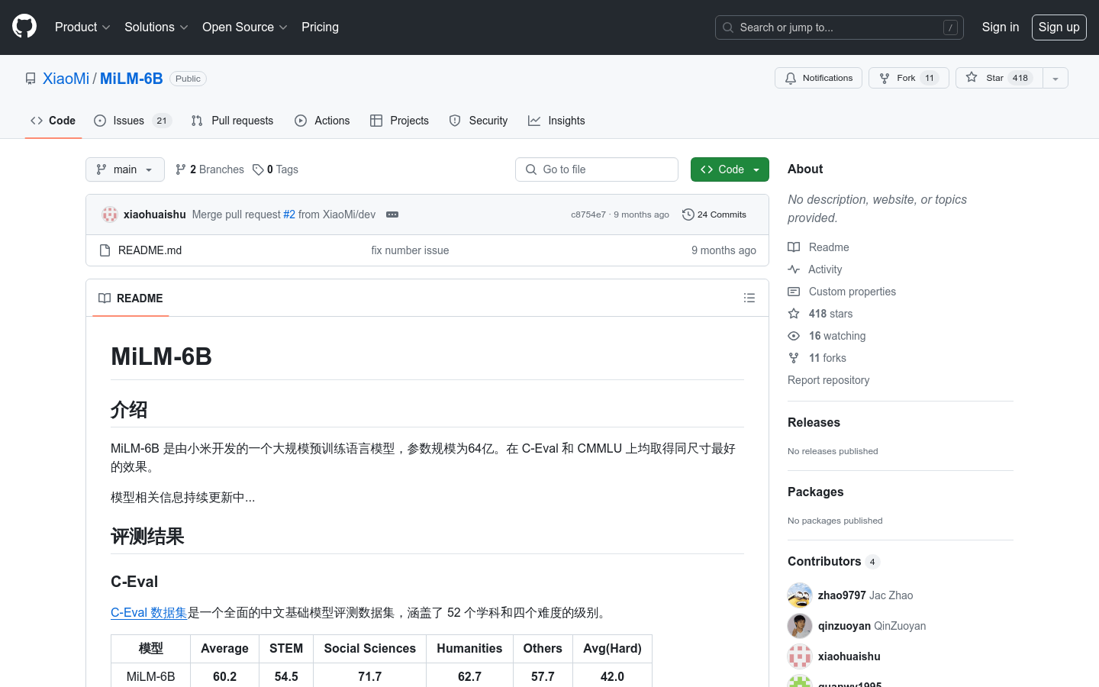
Task: Expand the star lists dropdown arrow
Action: coord(1055,78)
